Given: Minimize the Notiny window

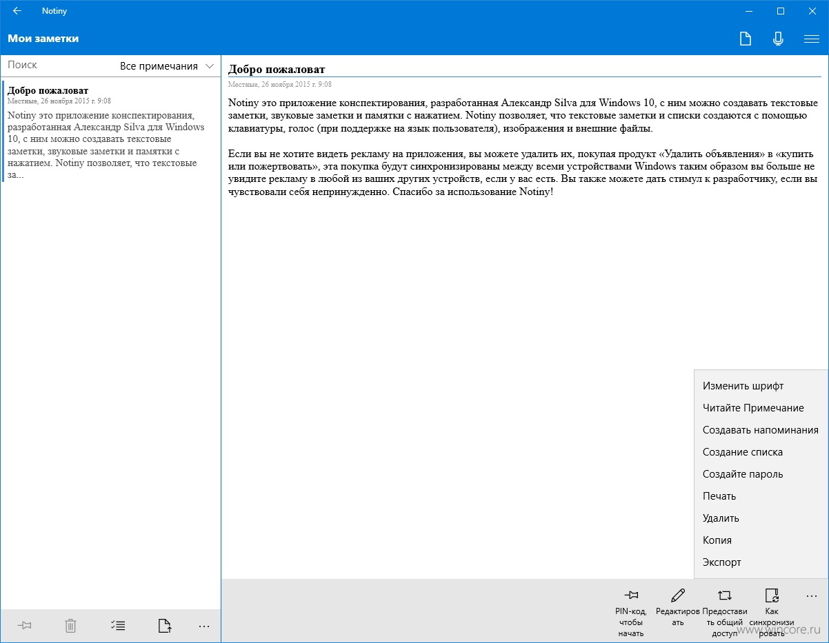Looking at the screenshot, I should [x=750, y=11].
